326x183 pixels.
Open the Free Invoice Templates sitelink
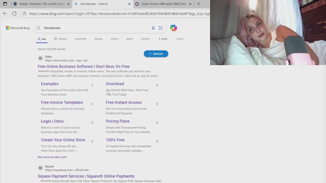(62, 102)
